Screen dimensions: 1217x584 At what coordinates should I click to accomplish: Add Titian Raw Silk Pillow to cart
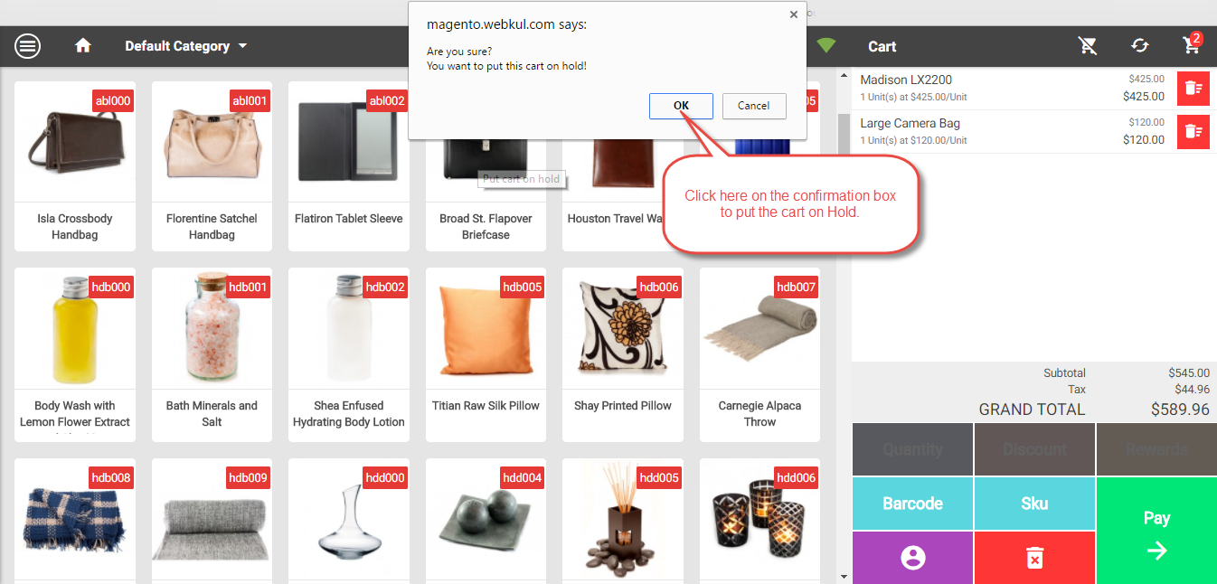(486, 355)
